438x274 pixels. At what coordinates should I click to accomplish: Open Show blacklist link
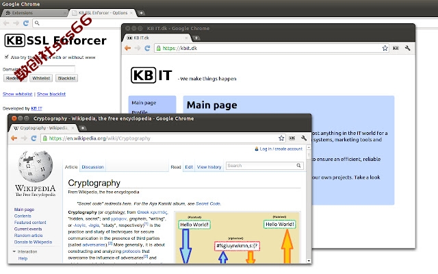tap(51, 94)
